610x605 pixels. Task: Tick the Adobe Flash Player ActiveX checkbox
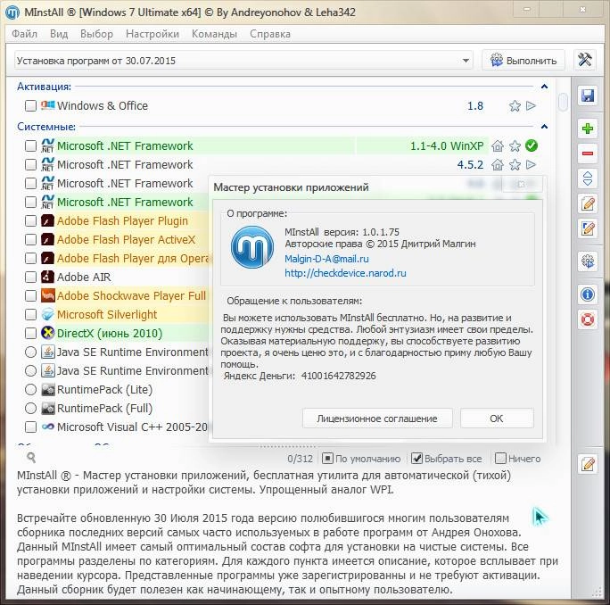[30, 239]
